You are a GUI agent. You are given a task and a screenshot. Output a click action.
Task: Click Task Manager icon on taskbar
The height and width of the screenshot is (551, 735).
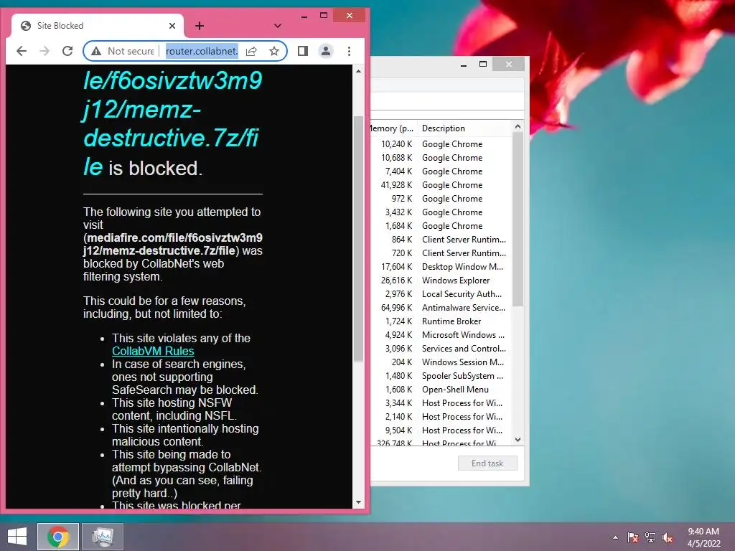[x=103, y=537]
